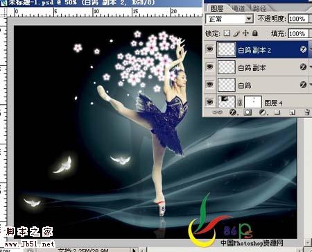Image resolution: width=312 pixels, height=252 pixels.
Task: Delete layer with trash icon
Action: [307, 112]
